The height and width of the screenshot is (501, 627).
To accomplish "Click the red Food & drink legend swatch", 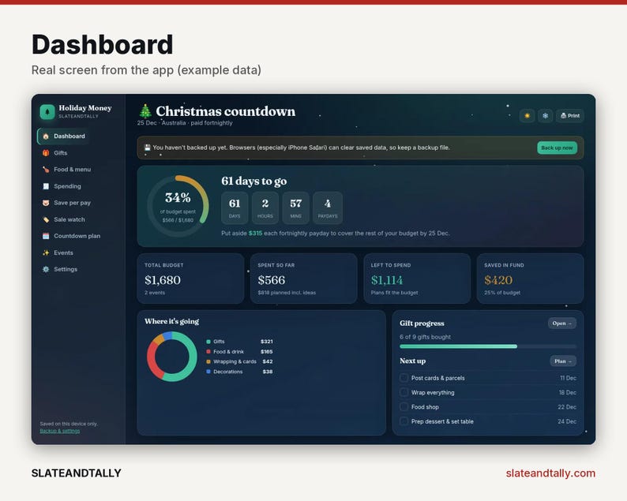I will (208, 352).
